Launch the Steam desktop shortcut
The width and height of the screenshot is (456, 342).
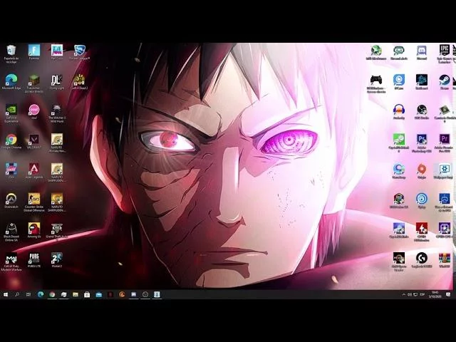[445, 82]
